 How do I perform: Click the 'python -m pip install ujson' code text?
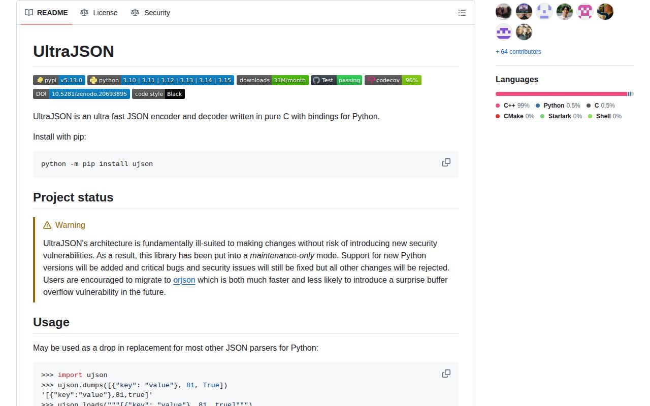click(97, 164)
